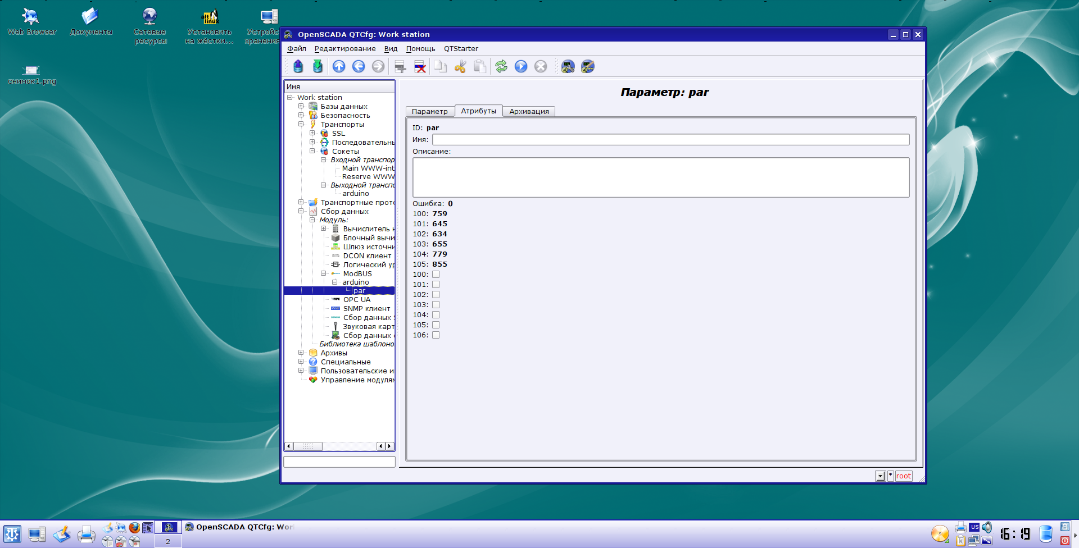Click the root user button
The width and height of the screenshot is (1079, 548).
coord(903,476)
